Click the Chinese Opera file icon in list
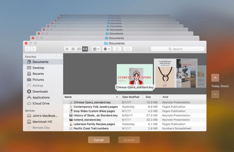The height and width of the screenshot is (152, 234). tap(71, 102)
